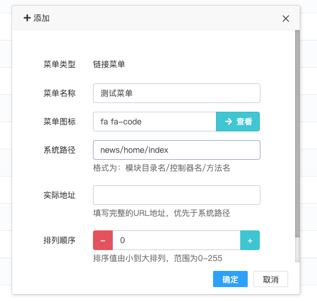Click the 排列顺序 label
Screen dimensions: 317x301
tap(59, 240)
